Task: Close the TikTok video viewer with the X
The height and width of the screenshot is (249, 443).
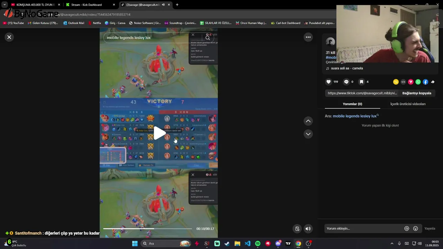Action: (9, 37)
